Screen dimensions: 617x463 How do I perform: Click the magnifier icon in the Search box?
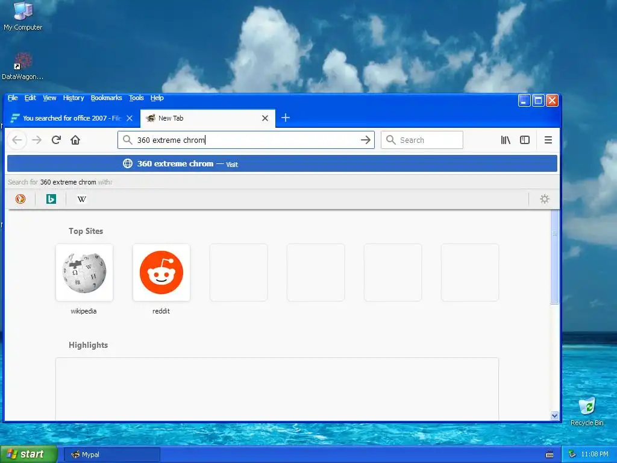pyautogui.click(x=390, y=140)
